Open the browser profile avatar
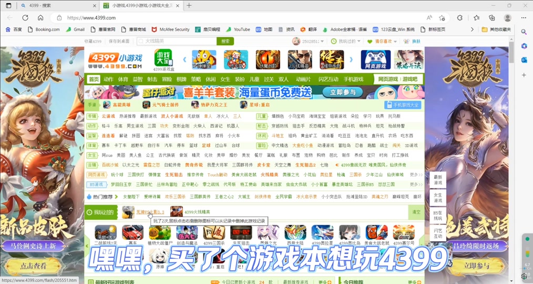This screenshot has width=533, height=284. pos(507,18)
